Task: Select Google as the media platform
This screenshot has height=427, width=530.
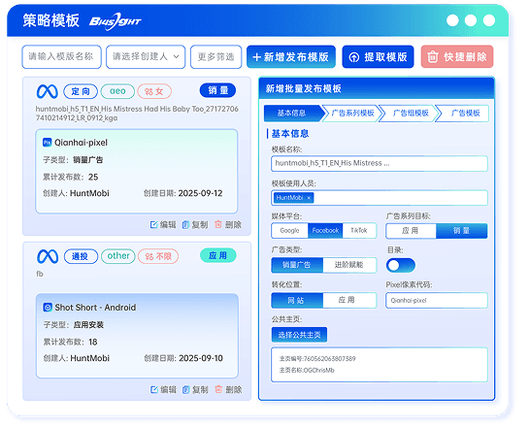Action: point(289,231)
